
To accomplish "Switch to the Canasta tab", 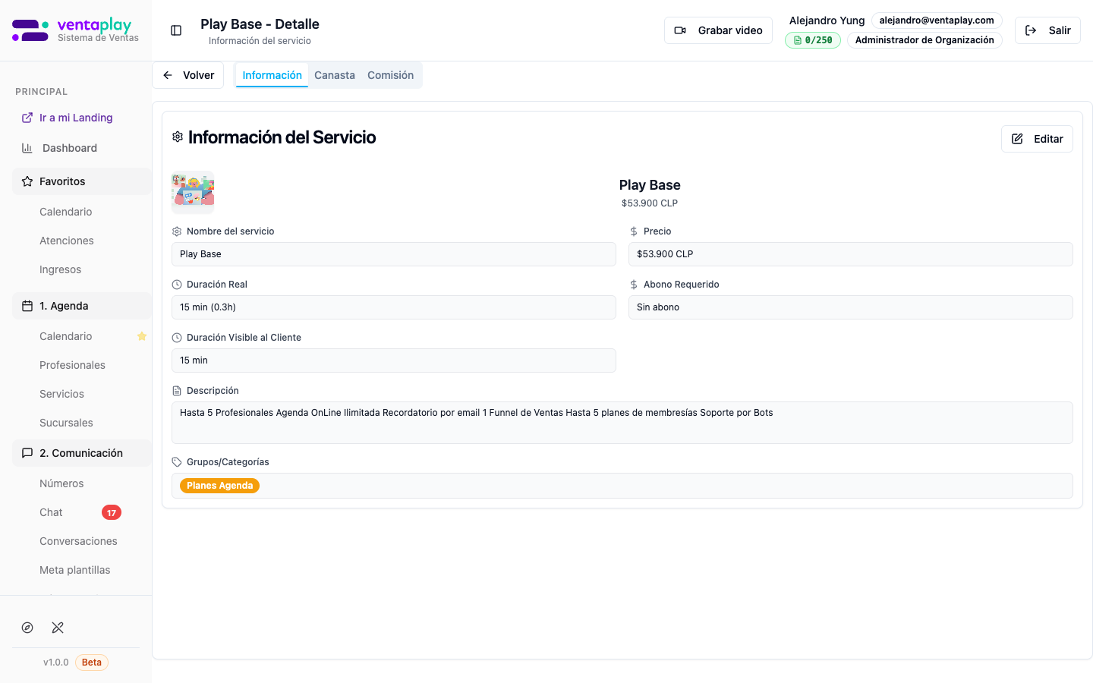I will (334, 74).
